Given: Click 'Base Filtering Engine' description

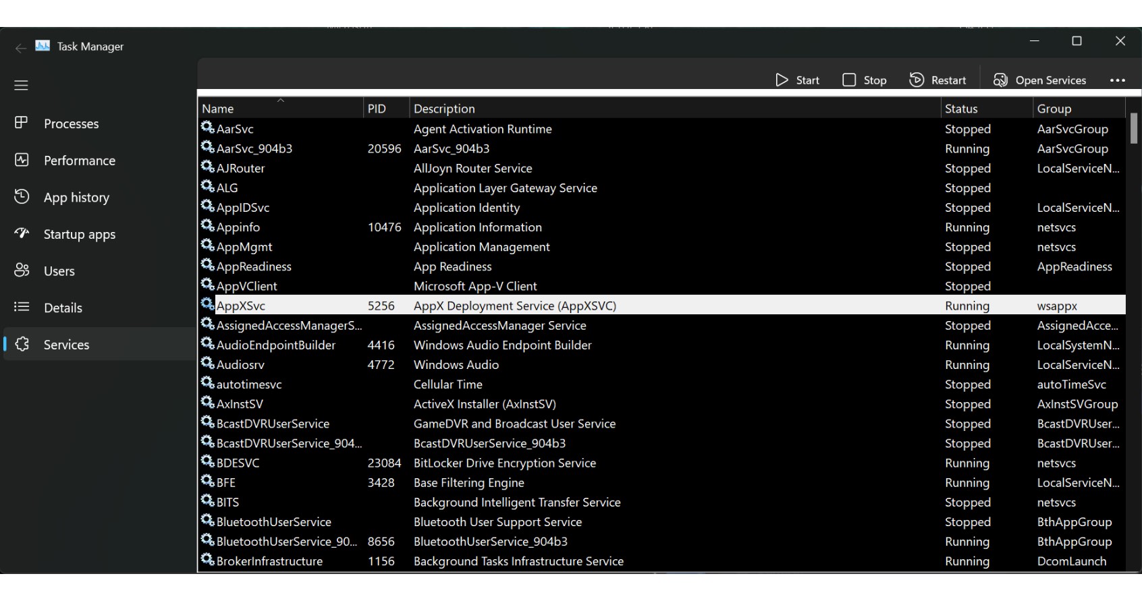Looking at the screenshot, I should coord(469,482).
